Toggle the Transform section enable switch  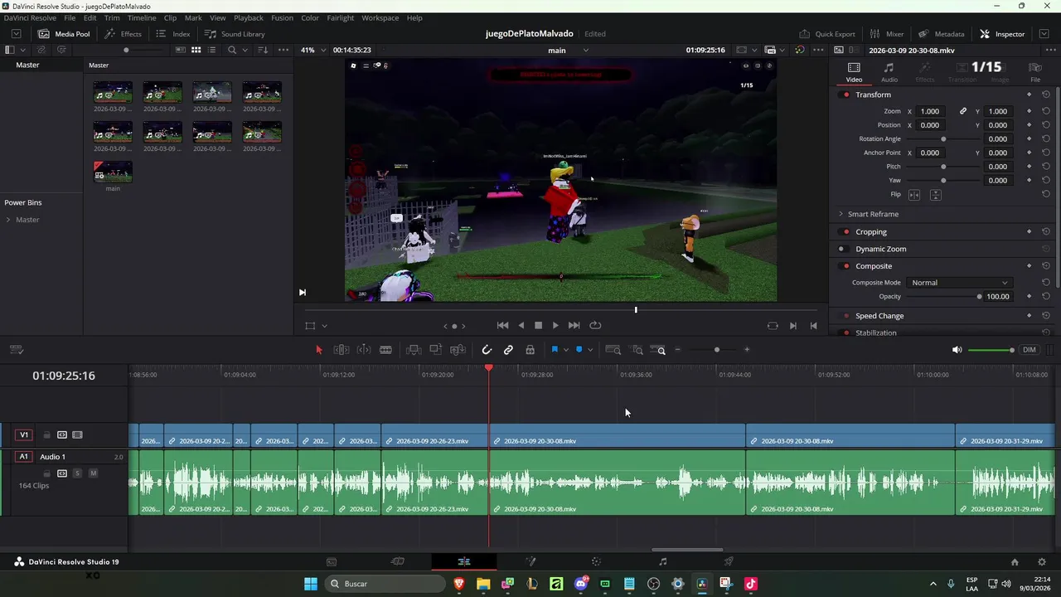click(845, 95)
